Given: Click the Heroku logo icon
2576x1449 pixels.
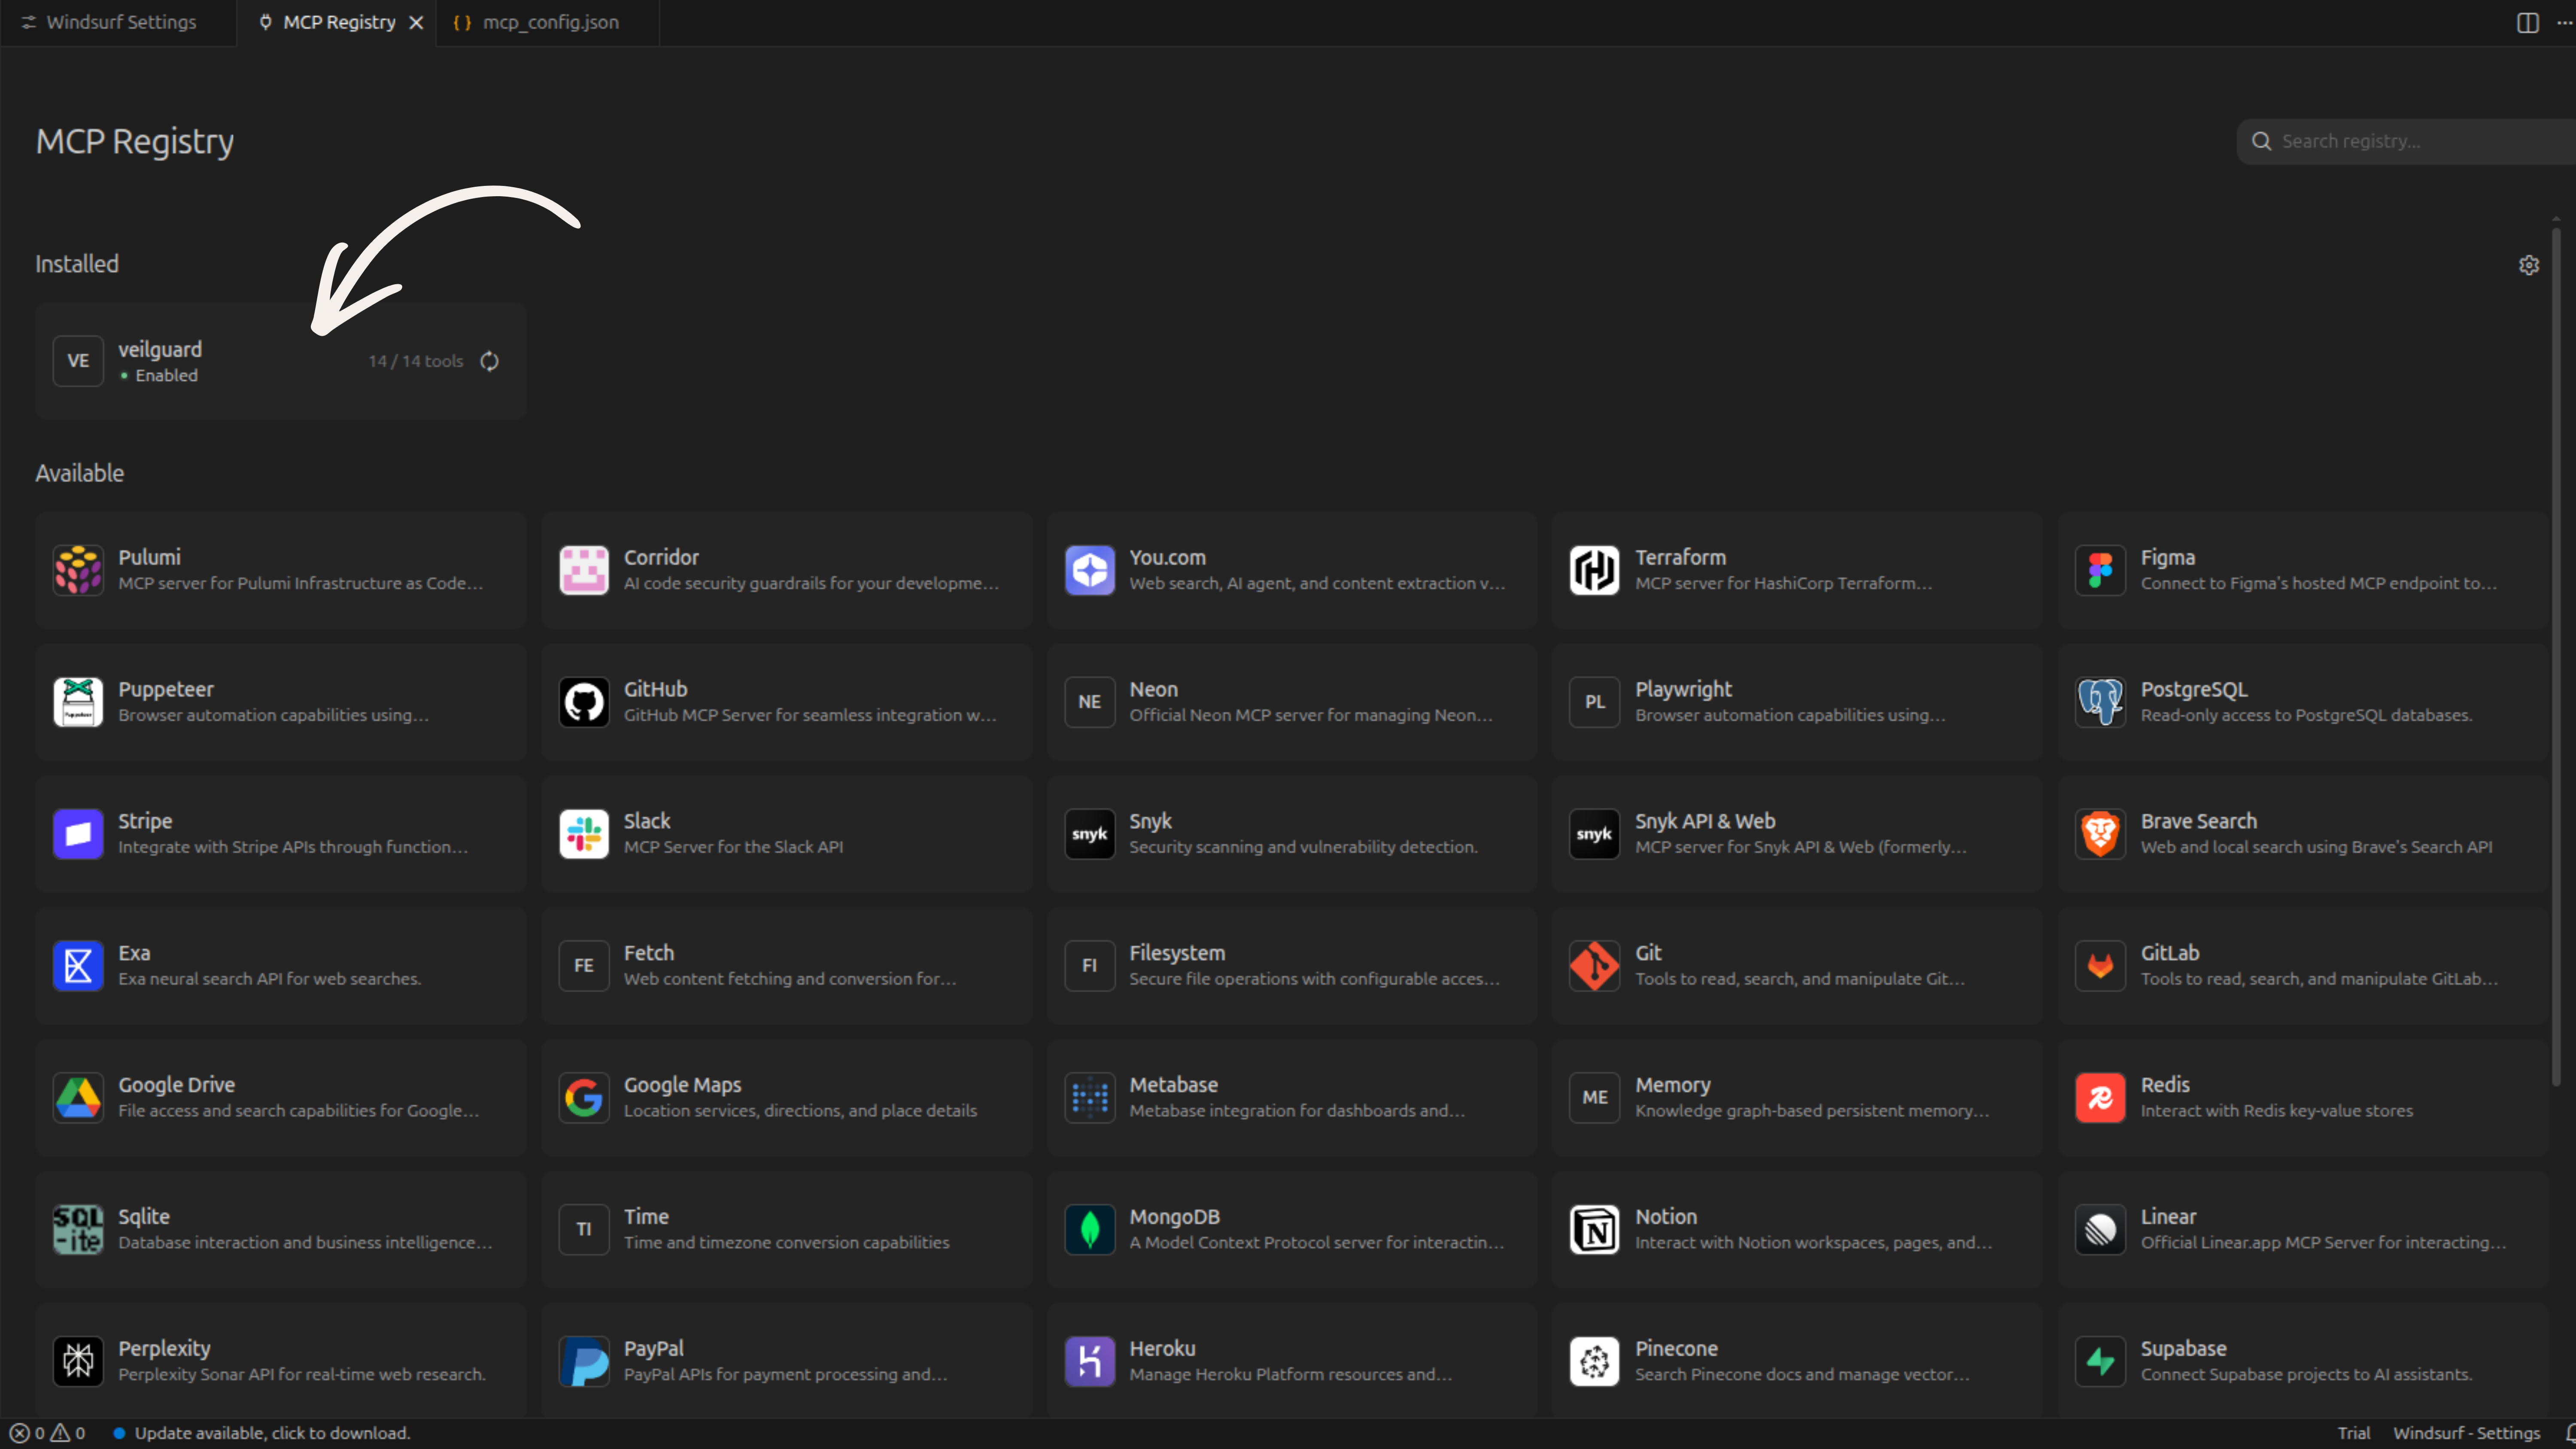Looking at the screenshot, I should tap(1090, 1362).
